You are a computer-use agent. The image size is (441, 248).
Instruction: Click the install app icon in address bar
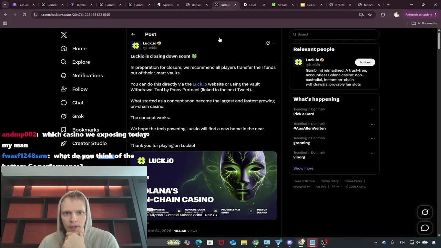361,15
